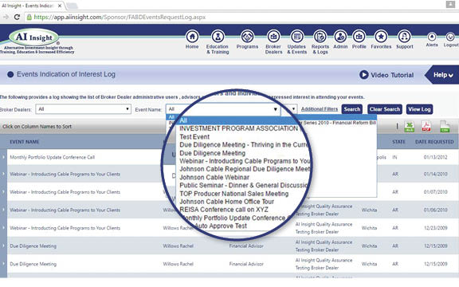Click the Search button
Screen dimensions: 459x287
[x=352, y=109]
